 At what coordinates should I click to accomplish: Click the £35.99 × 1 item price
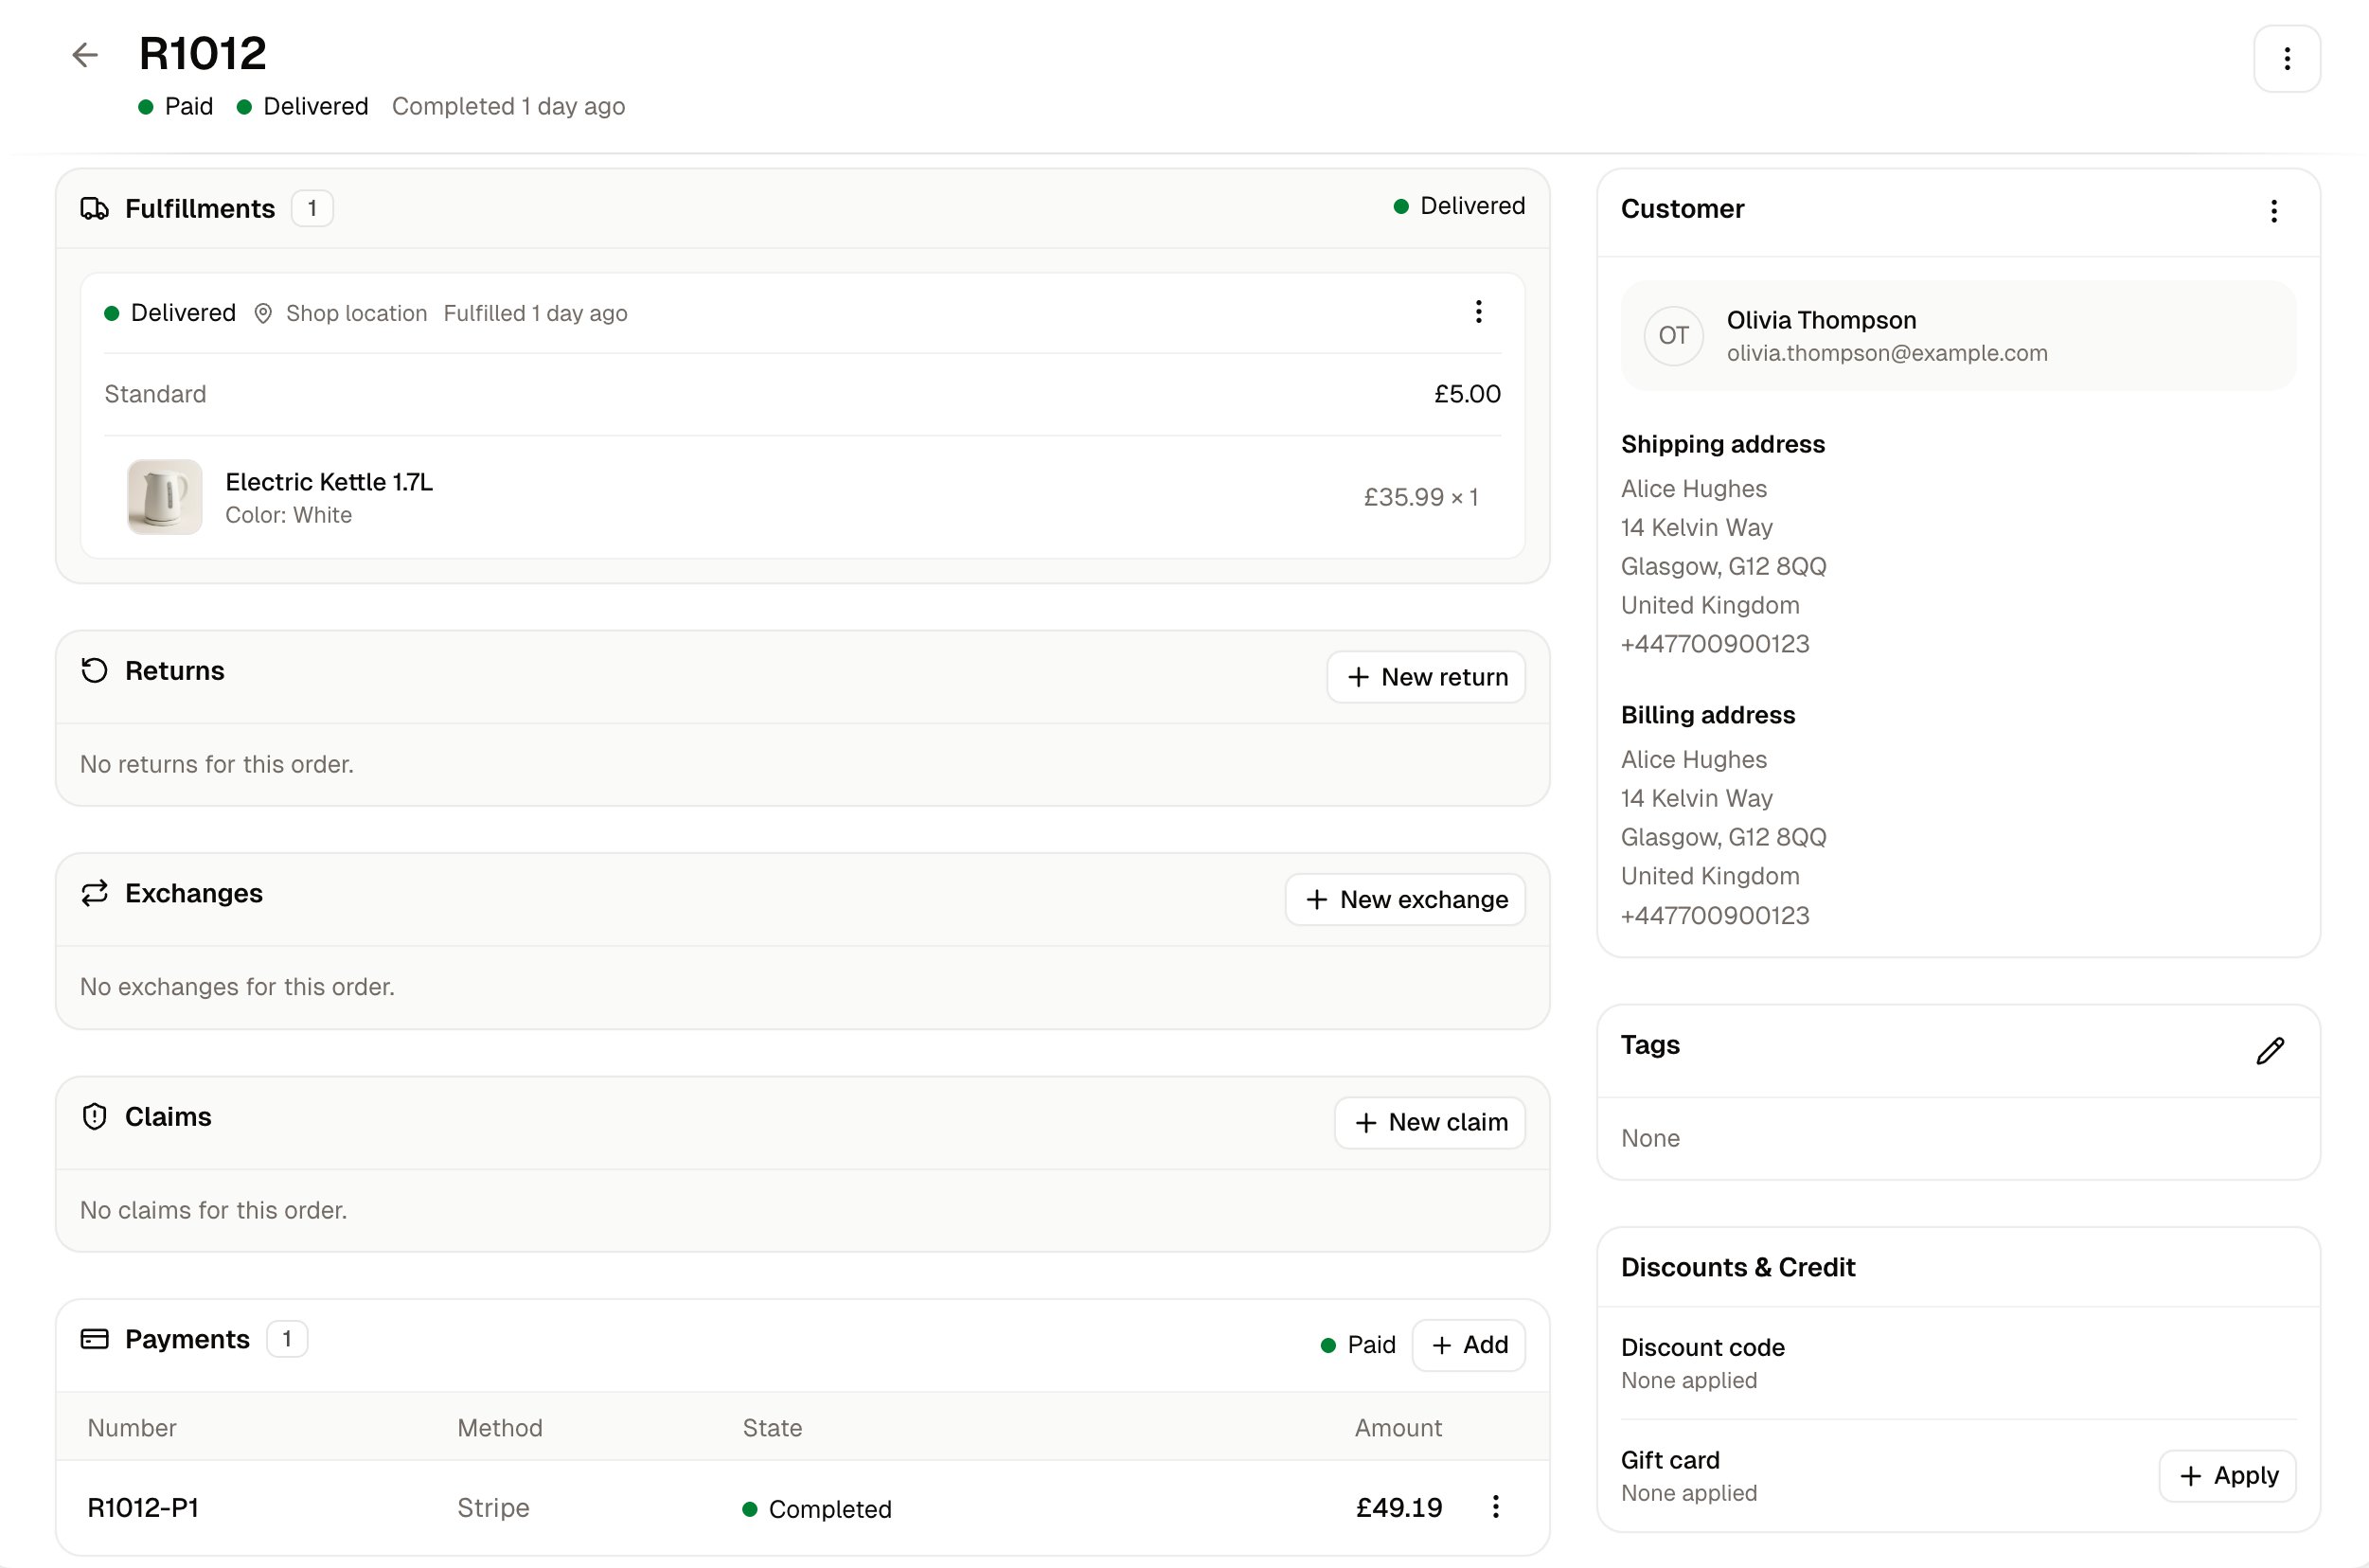pos(1420,497)
